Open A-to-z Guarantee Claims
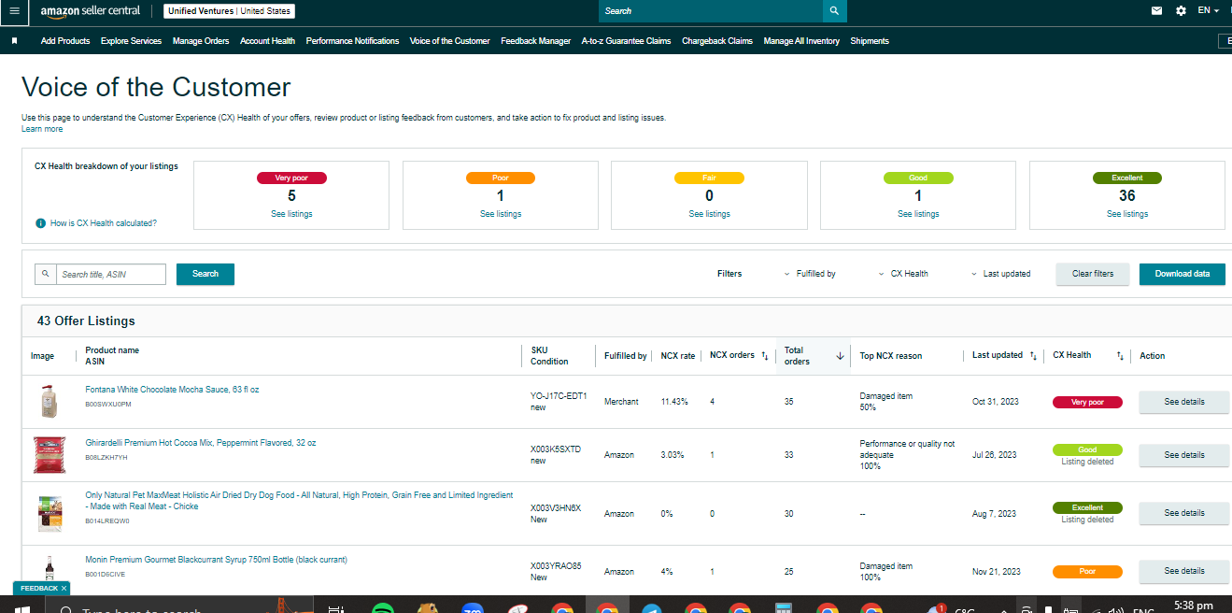Viewport: 1232px width, 613px height. [x=626, y=41]
